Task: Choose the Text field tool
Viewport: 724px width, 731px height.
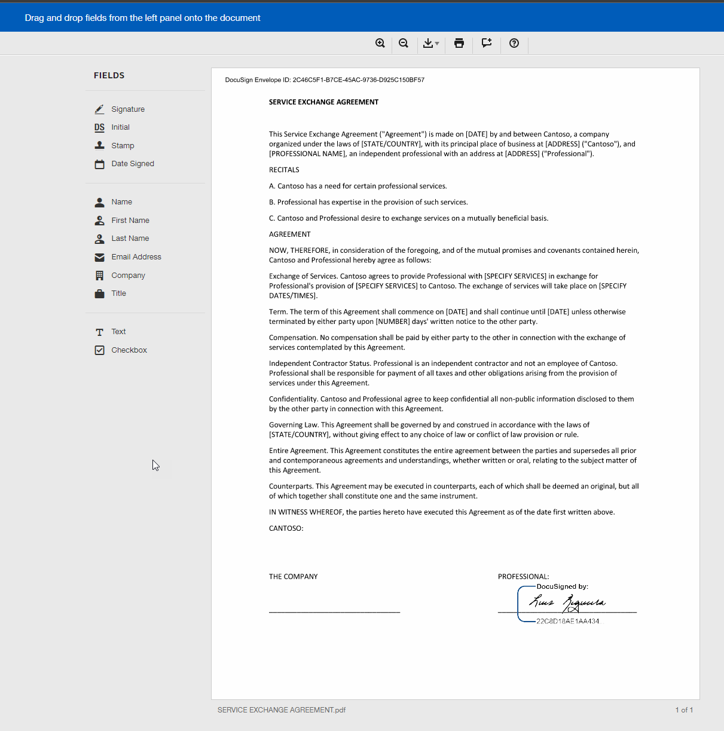Action: tap(118, 332)
